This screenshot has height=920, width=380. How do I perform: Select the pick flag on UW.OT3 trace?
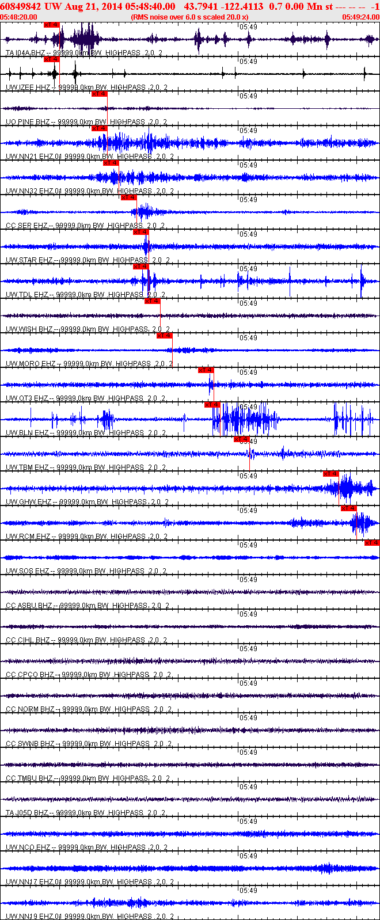coord(206,370)
